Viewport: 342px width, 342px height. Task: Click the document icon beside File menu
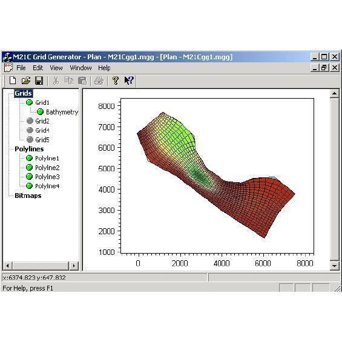[x=8, y=68]
